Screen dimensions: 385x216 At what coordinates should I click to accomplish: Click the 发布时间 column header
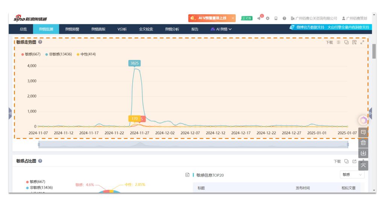click(x=303, y=188)
